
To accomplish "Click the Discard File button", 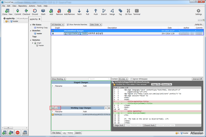I will [166, 84].
